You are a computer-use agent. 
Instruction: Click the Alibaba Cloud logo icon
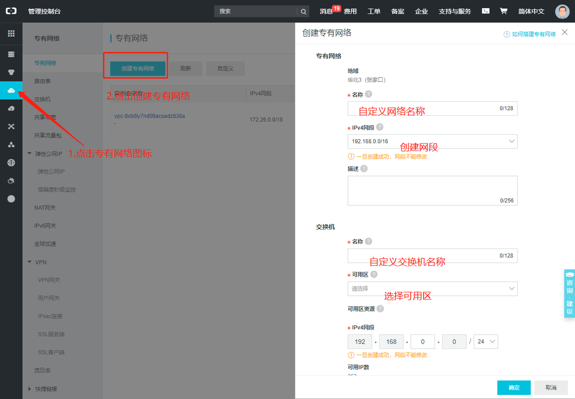[x=11, y=11]
